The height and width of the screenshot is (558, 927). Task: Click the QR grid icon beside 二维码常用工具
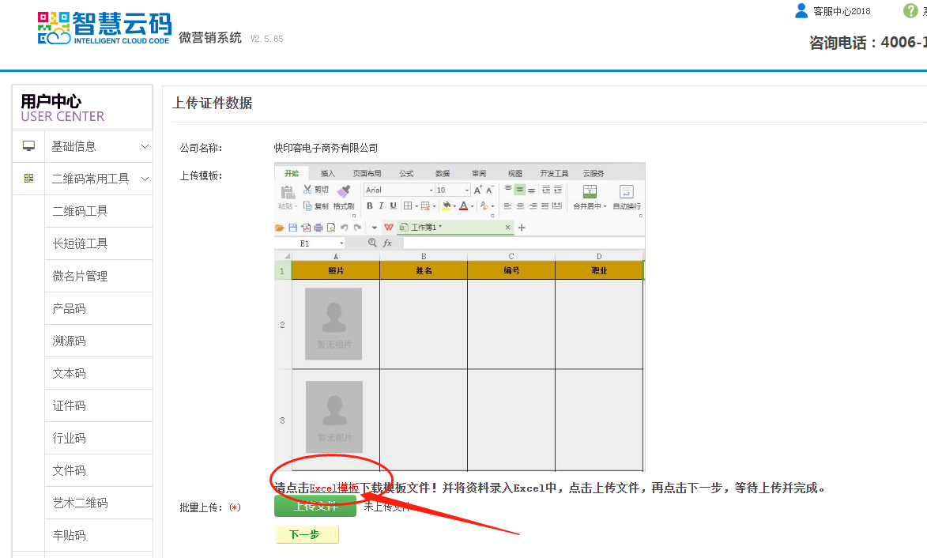(x=29, y=179)
